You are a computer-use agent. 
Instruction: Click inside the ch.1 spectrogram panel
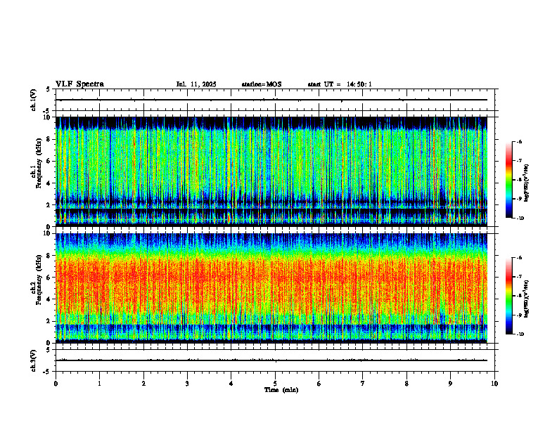(271, 171)
